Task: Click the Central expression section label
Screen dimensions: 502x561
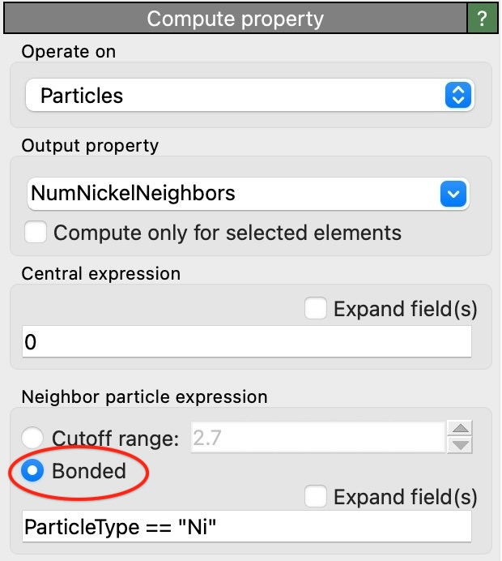Action: (x=101, y=273)
